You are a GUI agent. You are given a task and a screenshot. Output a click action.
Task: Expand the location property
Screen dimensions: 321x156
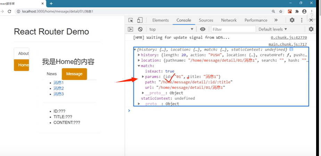click(x=139, y=60)
